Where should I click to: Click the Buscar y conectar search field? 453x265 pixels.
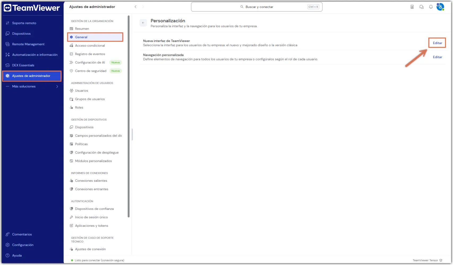click(256, 7)
